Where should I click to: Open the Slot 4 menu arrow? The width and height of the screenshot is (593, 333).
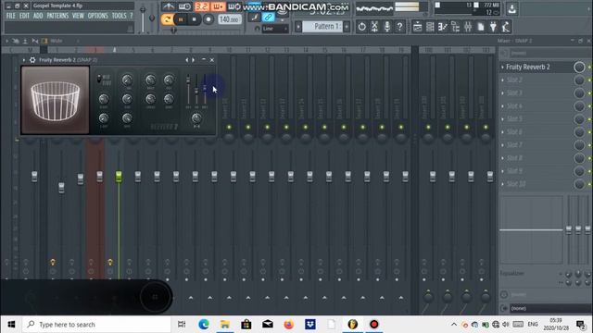(502, 106)
